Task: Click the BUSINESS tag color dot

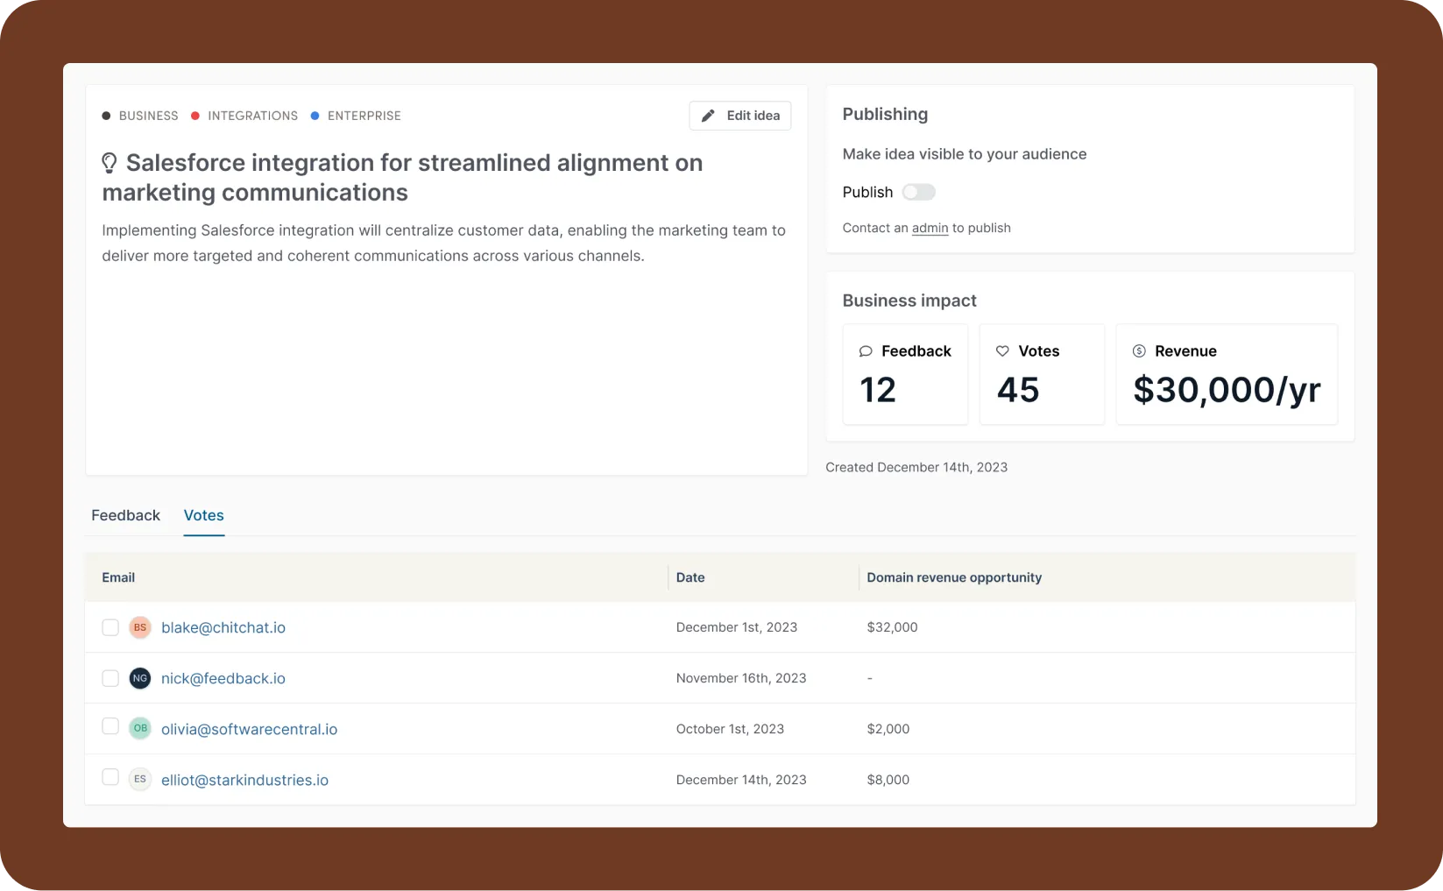Action: (107, 115)
